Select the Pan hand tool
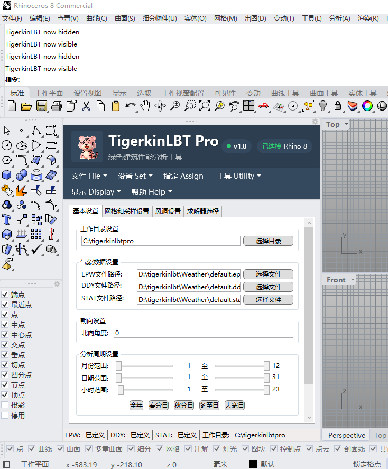This screenshot has width=388, height=469. [x=145, y=106]
